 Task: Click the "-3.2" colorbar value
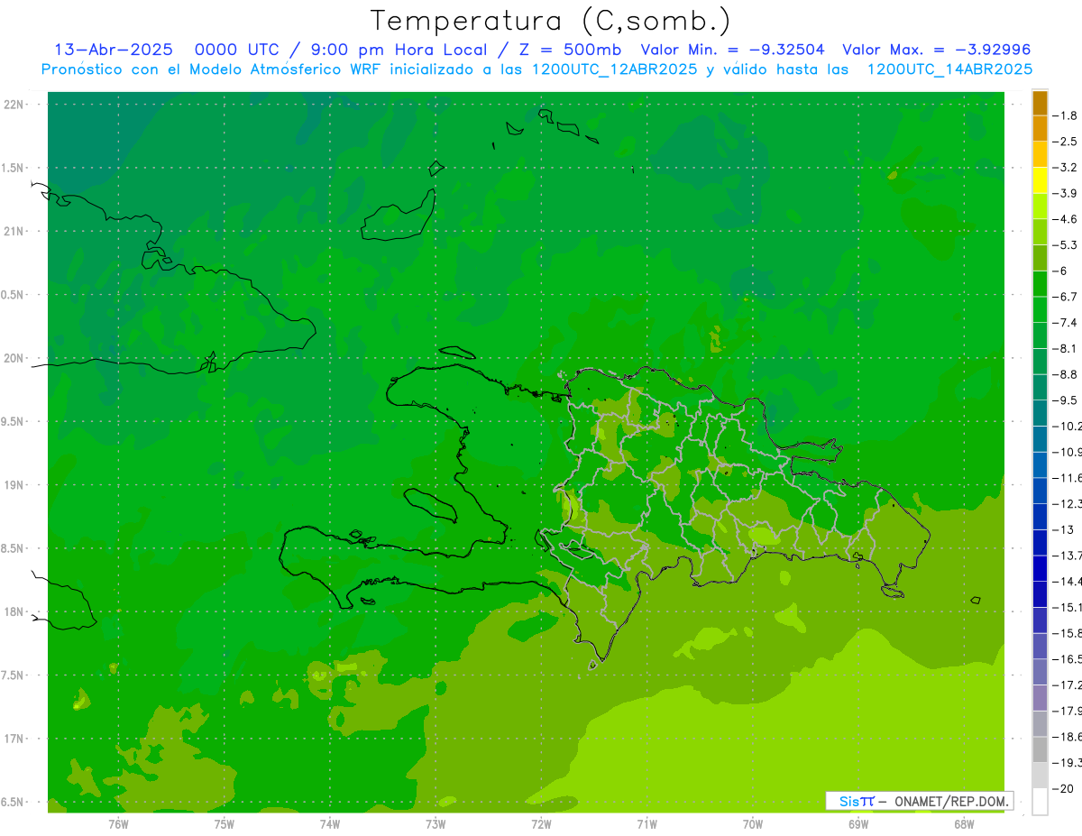pos(1065,168)
